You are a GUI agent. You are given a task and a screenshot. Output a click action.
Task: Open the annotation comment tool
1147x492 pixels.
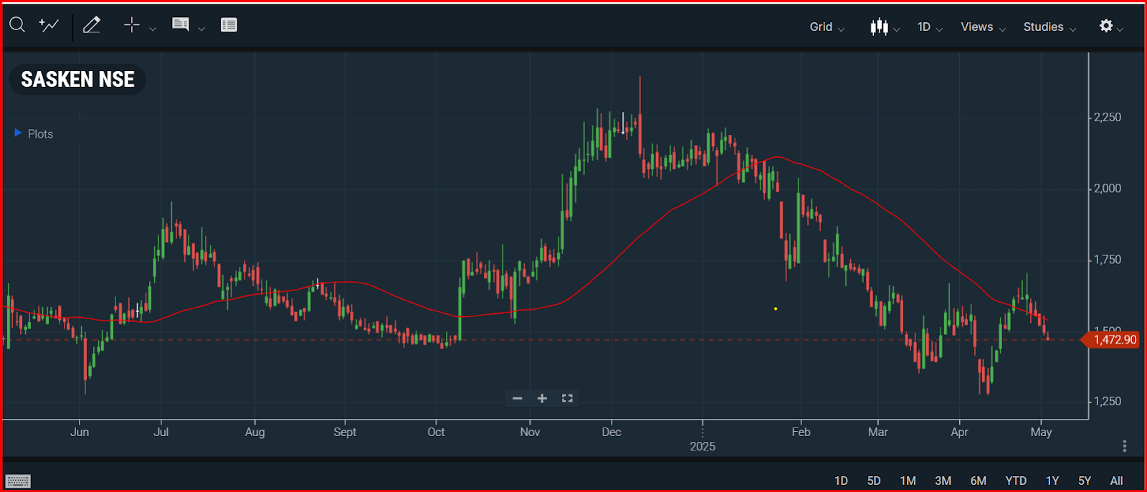coord(181,25)
